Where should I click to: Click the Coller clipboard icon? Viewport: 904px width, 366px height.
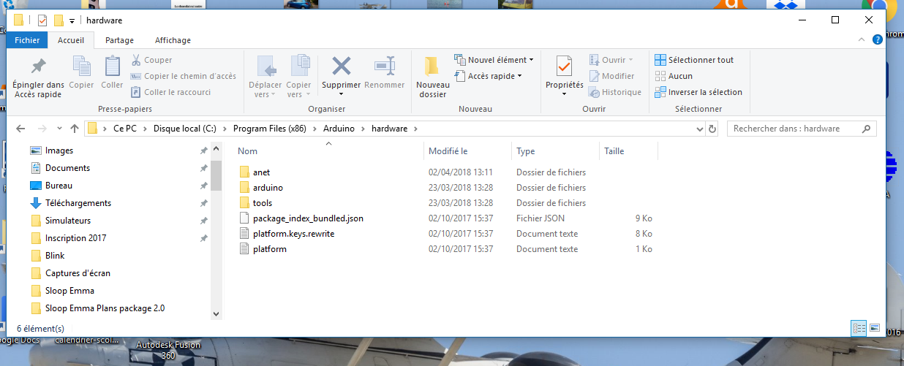pyautogui.click(x=112, y=66)
